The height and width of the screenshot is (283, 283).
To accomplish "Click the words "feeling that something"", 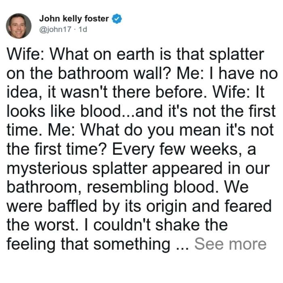I will click(x=89, y=244).
